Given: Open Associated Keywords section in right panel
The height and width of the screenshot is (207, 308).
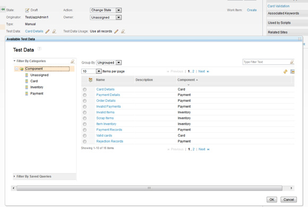Looking at the screenshot, I should click(x=284, y=13).
